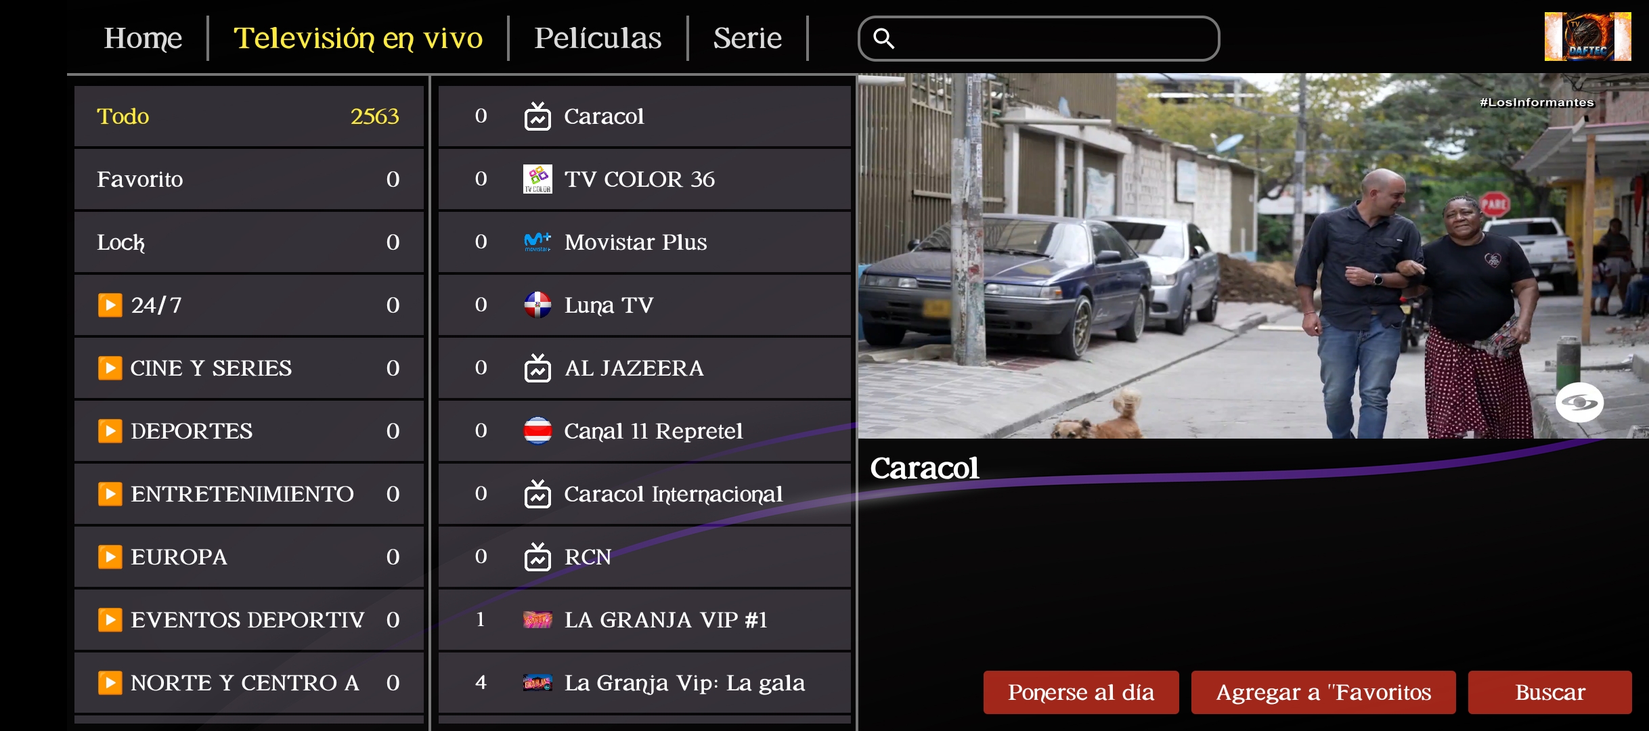Viewport: 1649px width, 731px height.
Task: Open the Serie tab
Action: 747,38
